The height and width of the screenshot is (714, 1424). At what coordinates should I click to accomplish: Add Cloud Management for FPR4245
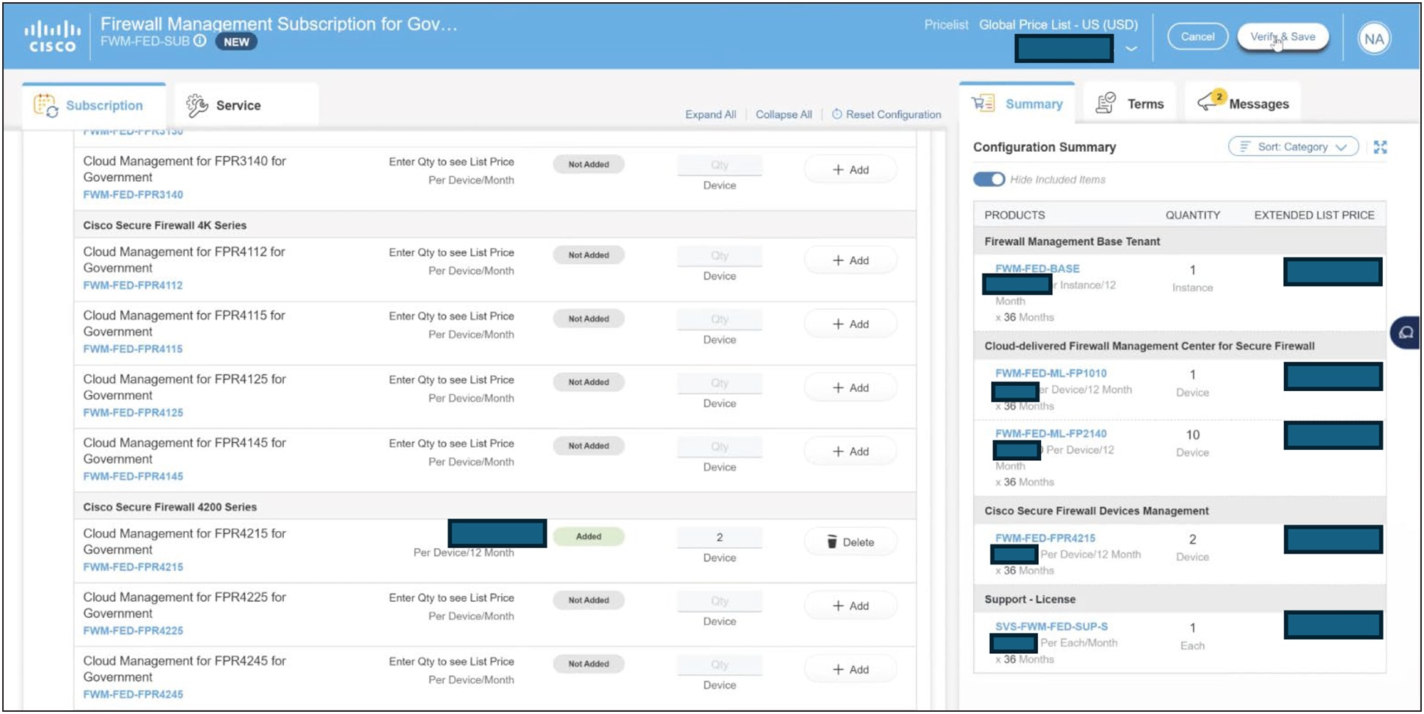[850, 670]
